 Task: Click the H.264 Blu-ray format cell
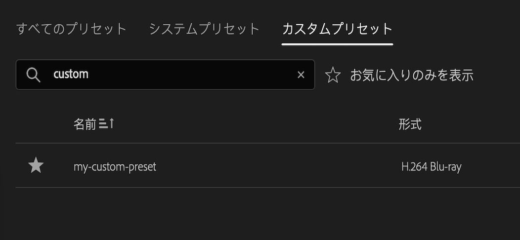coord(431,167)
